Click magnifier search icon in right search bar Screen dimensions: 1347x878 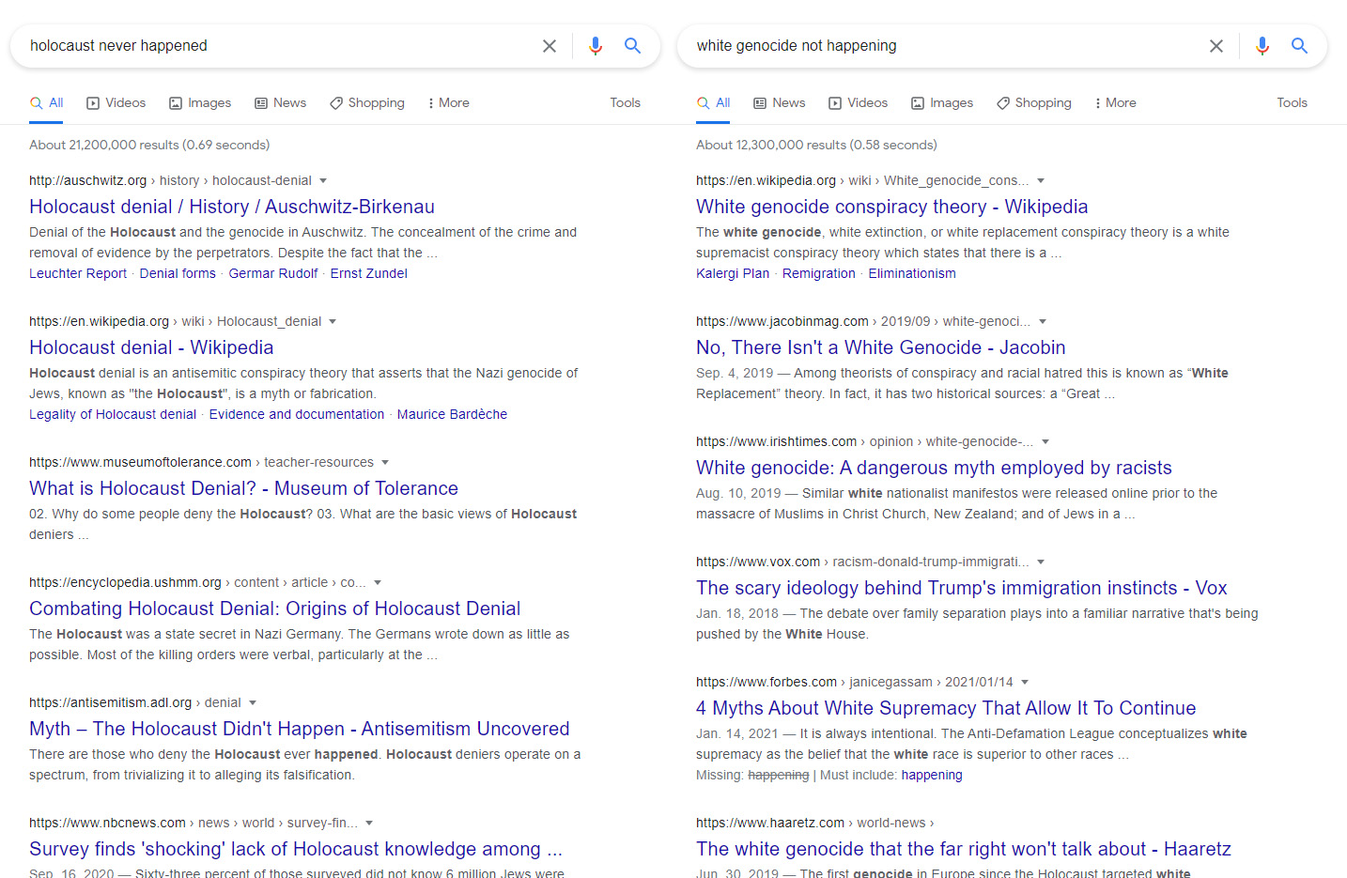click(x=1300, y=46)
